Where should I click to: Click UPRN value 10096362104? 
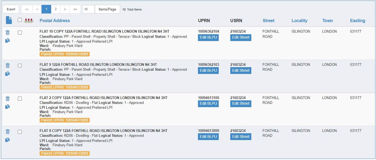208,32
